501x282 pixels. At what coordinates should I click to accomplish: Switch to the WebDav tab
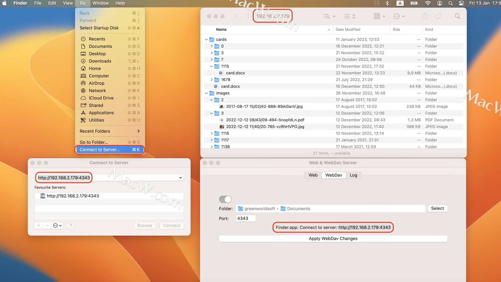[x=333, y=175]
